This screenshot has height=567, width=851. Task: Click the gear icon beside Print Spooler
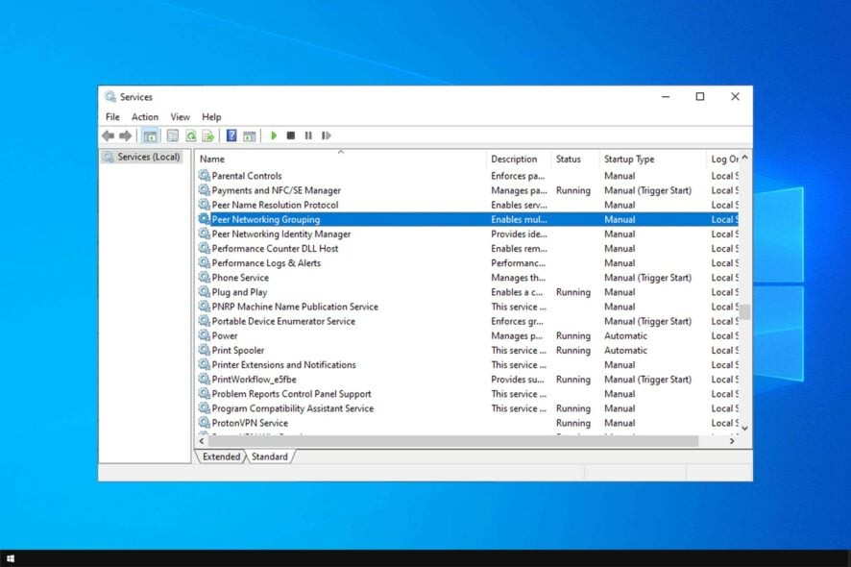coord(204,350)
